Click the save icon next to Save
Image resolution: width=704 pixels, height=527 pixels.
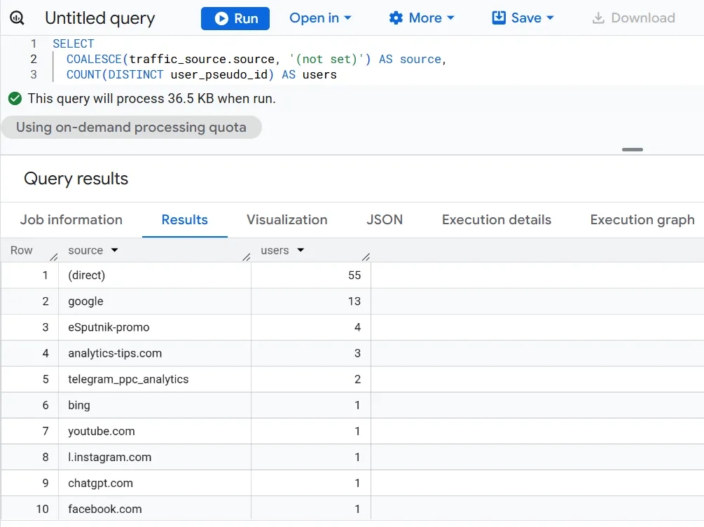(499, 18)
